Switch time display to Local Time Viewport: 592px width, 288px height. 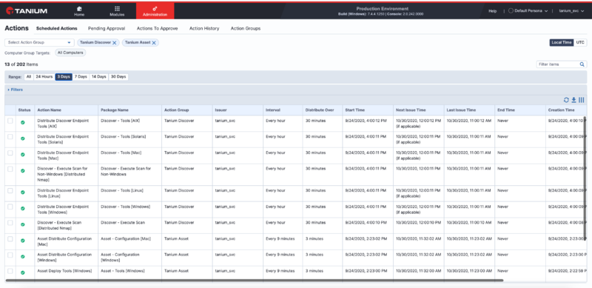(562, 42)
